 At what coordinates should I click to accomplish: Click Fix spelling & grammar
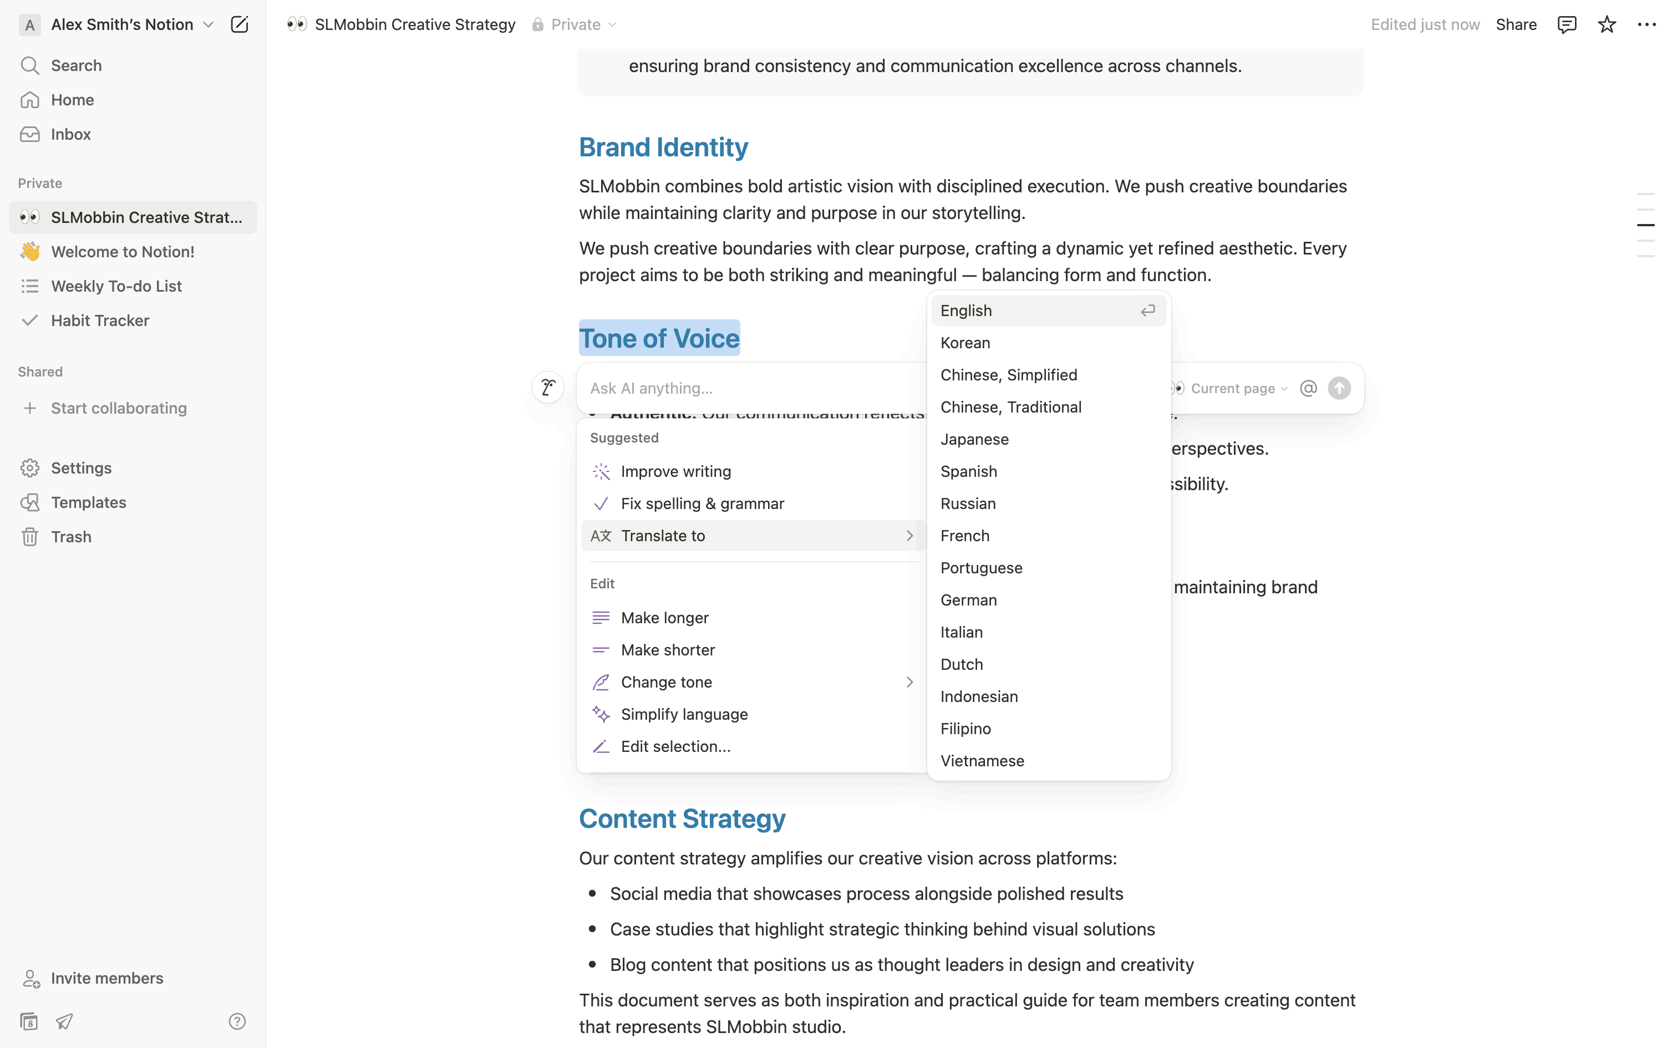click(x=702, y=504)
